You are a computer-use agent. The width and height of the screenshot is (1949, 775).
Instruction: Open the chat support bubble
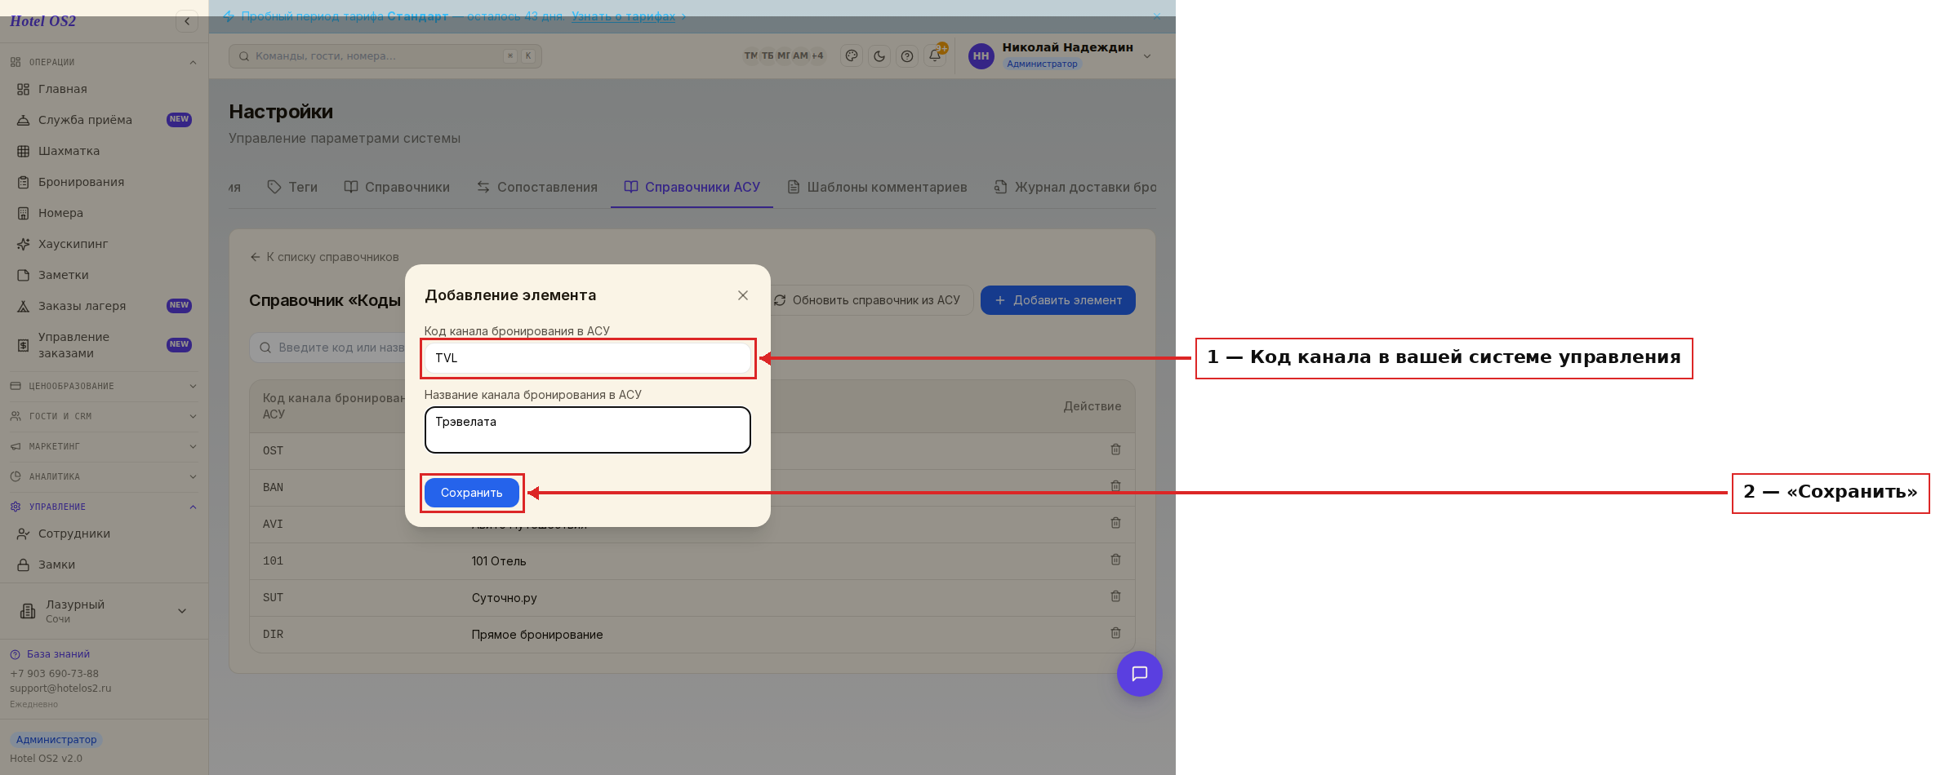point(1140,674)
